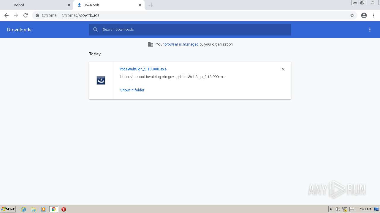Bookmark this page with the star icon
The width and height of the screenshot is (380, 213).
(352, 15)
